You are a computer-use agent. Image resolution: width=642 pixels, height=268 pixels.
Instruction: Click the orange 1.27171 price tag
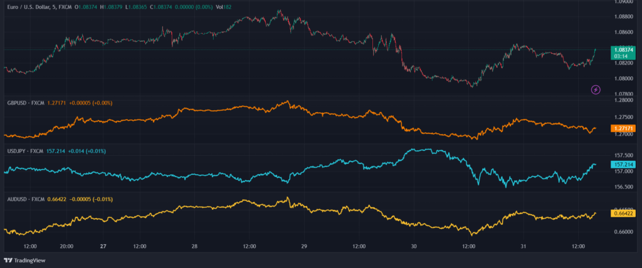pos(621,128)
